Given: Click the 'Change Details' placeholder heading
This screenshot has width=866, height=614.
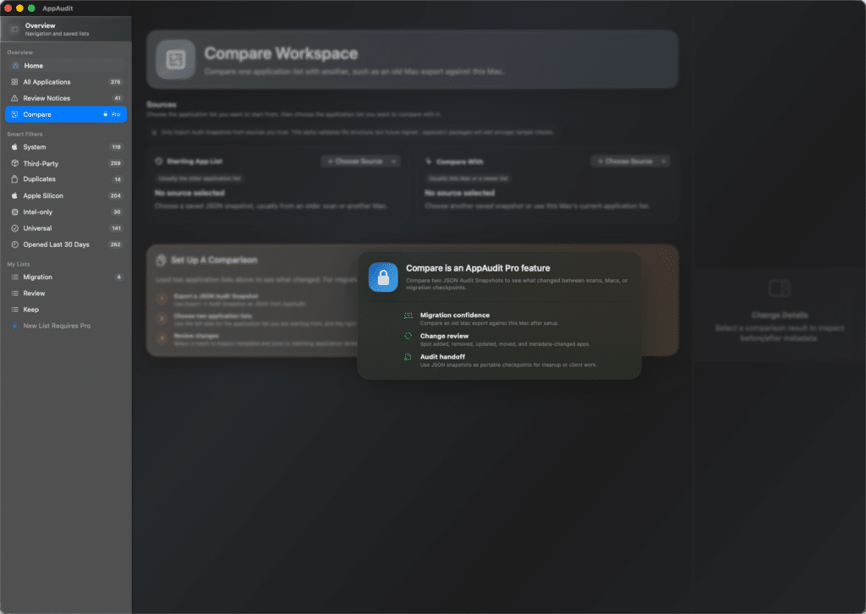Looking at the screenshot, I should [x=779, y=315].
